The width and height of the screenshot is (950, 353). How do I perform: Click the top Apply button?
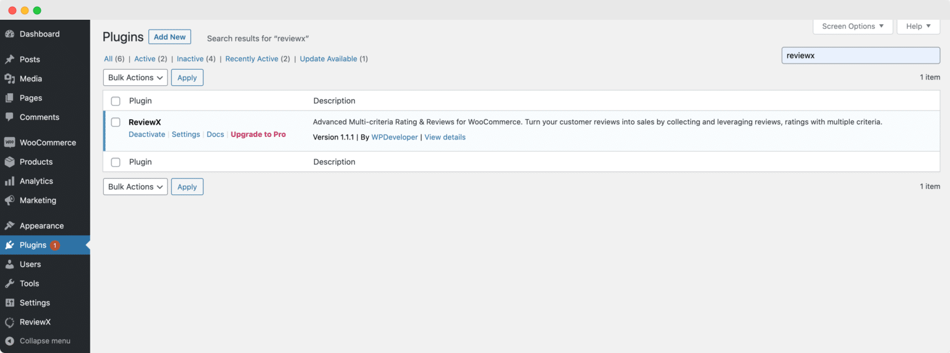coord(187,78)
